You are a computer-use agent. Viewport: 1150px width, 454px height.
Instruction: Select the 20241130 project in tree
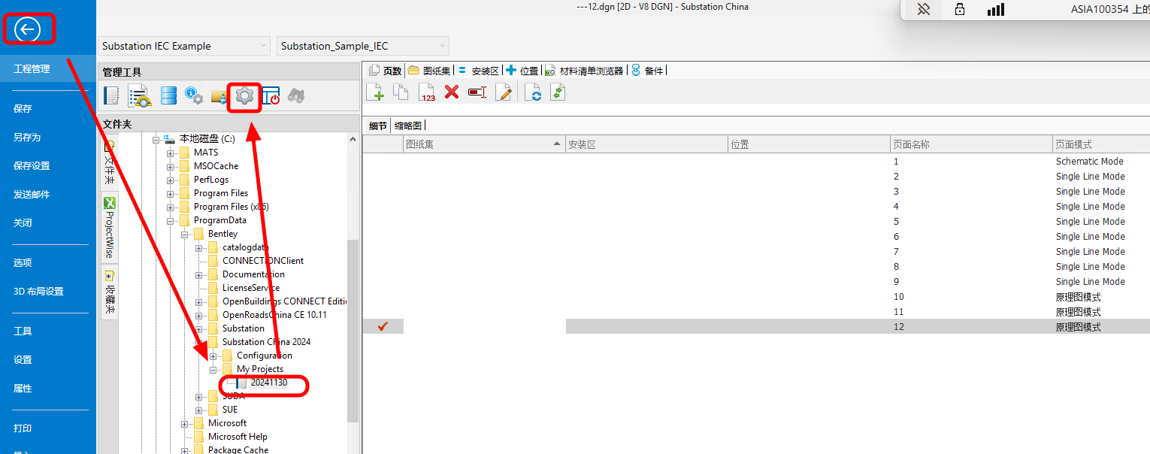point(268,383)
